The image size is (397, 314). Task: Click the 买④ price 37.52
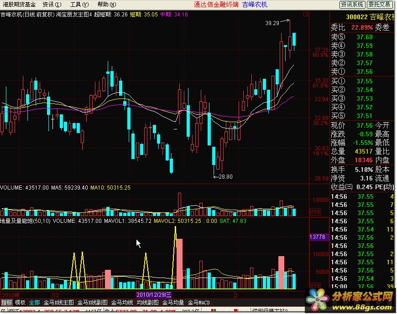coord(365,107)
